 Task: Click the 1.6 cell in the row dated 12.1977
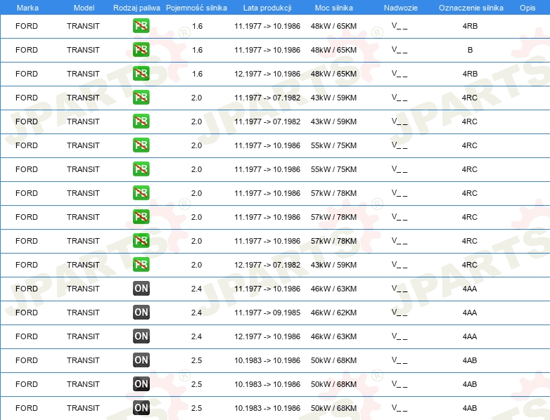point(197,74)
